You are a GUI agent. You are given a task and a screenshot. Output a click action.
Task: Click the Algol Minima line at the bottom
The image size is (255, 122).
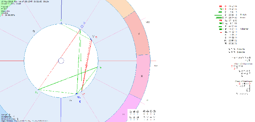pos(24,121)
